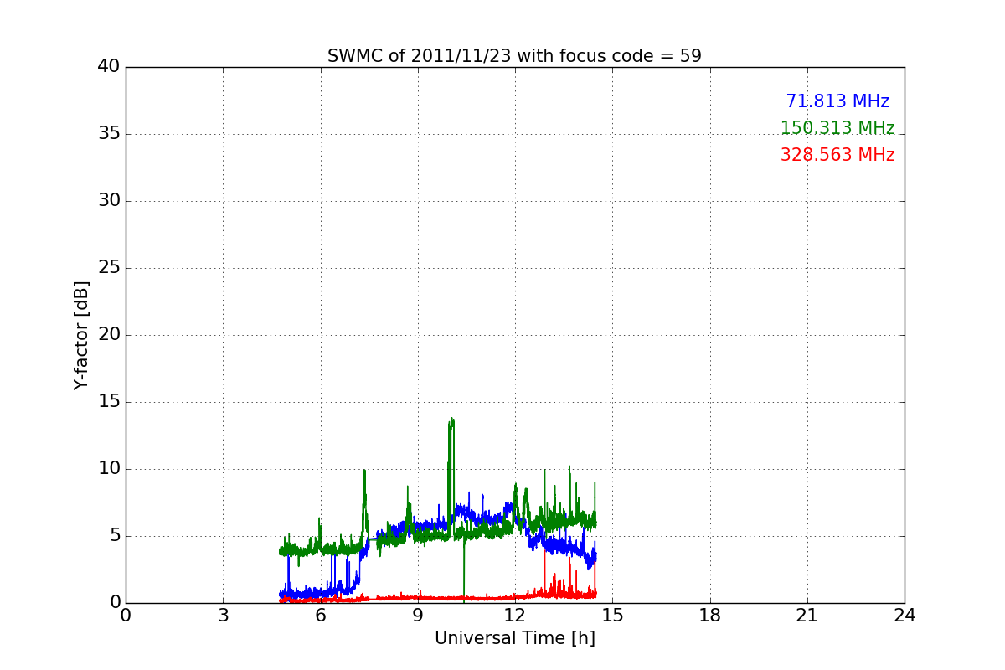Click the y-axis tick label 40
1005x670 pixels.
pos(109,67)
